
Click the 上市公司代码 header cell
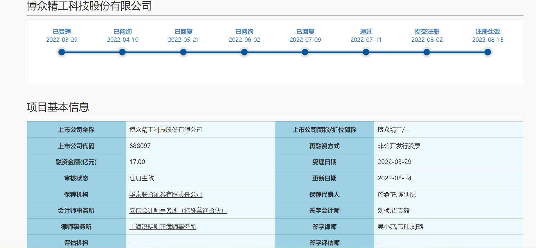76,146
